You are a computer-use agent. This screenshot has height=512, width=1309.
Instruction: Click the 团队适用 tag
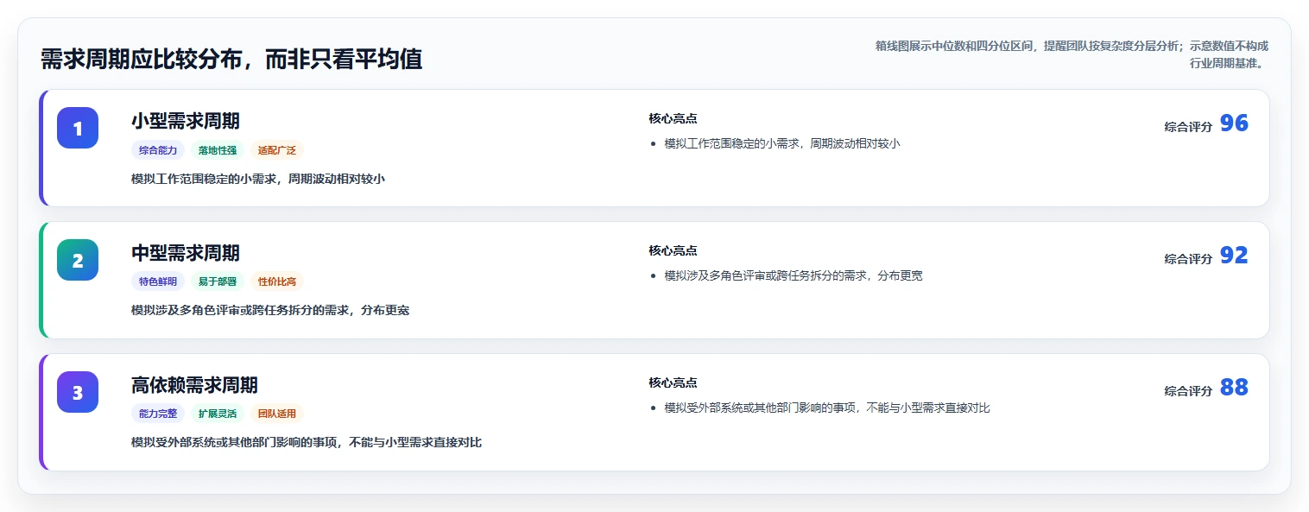(277, 414)
